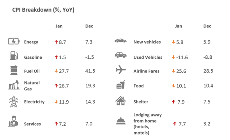Viewport: 230px width, 140px height.
Task: Click the orange down arrow beside Fuel Oil 27.7
Action: [x=56, y=71]
